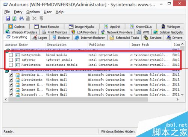188x137 pixels.
Task: Switch to the AppInit tab
Action: [112, 26]
